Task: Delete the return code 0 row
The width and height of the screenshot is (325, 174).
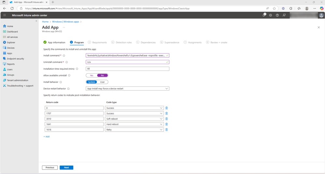Action: click(x=167, y=108)
